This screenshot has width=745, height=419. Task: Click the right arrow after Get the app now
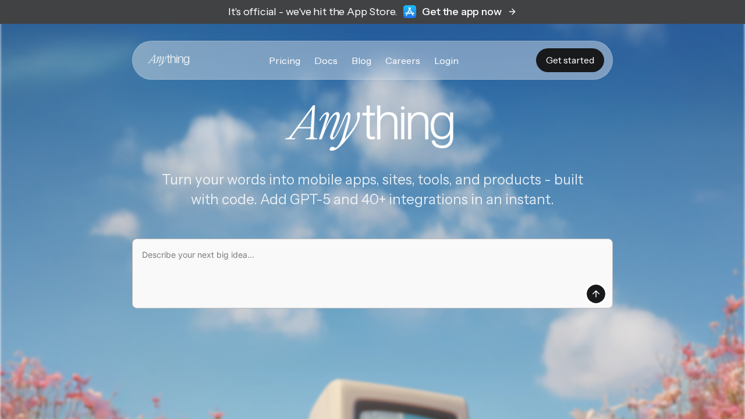tap(512, 12)
